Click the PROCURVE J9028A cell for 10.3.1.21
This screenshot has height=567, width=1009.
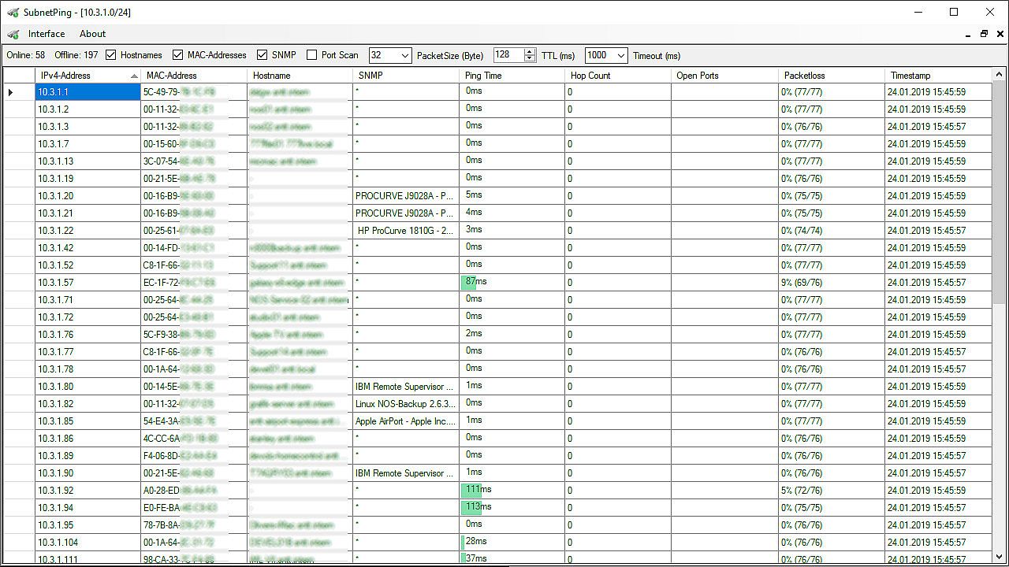pos(406,213)
